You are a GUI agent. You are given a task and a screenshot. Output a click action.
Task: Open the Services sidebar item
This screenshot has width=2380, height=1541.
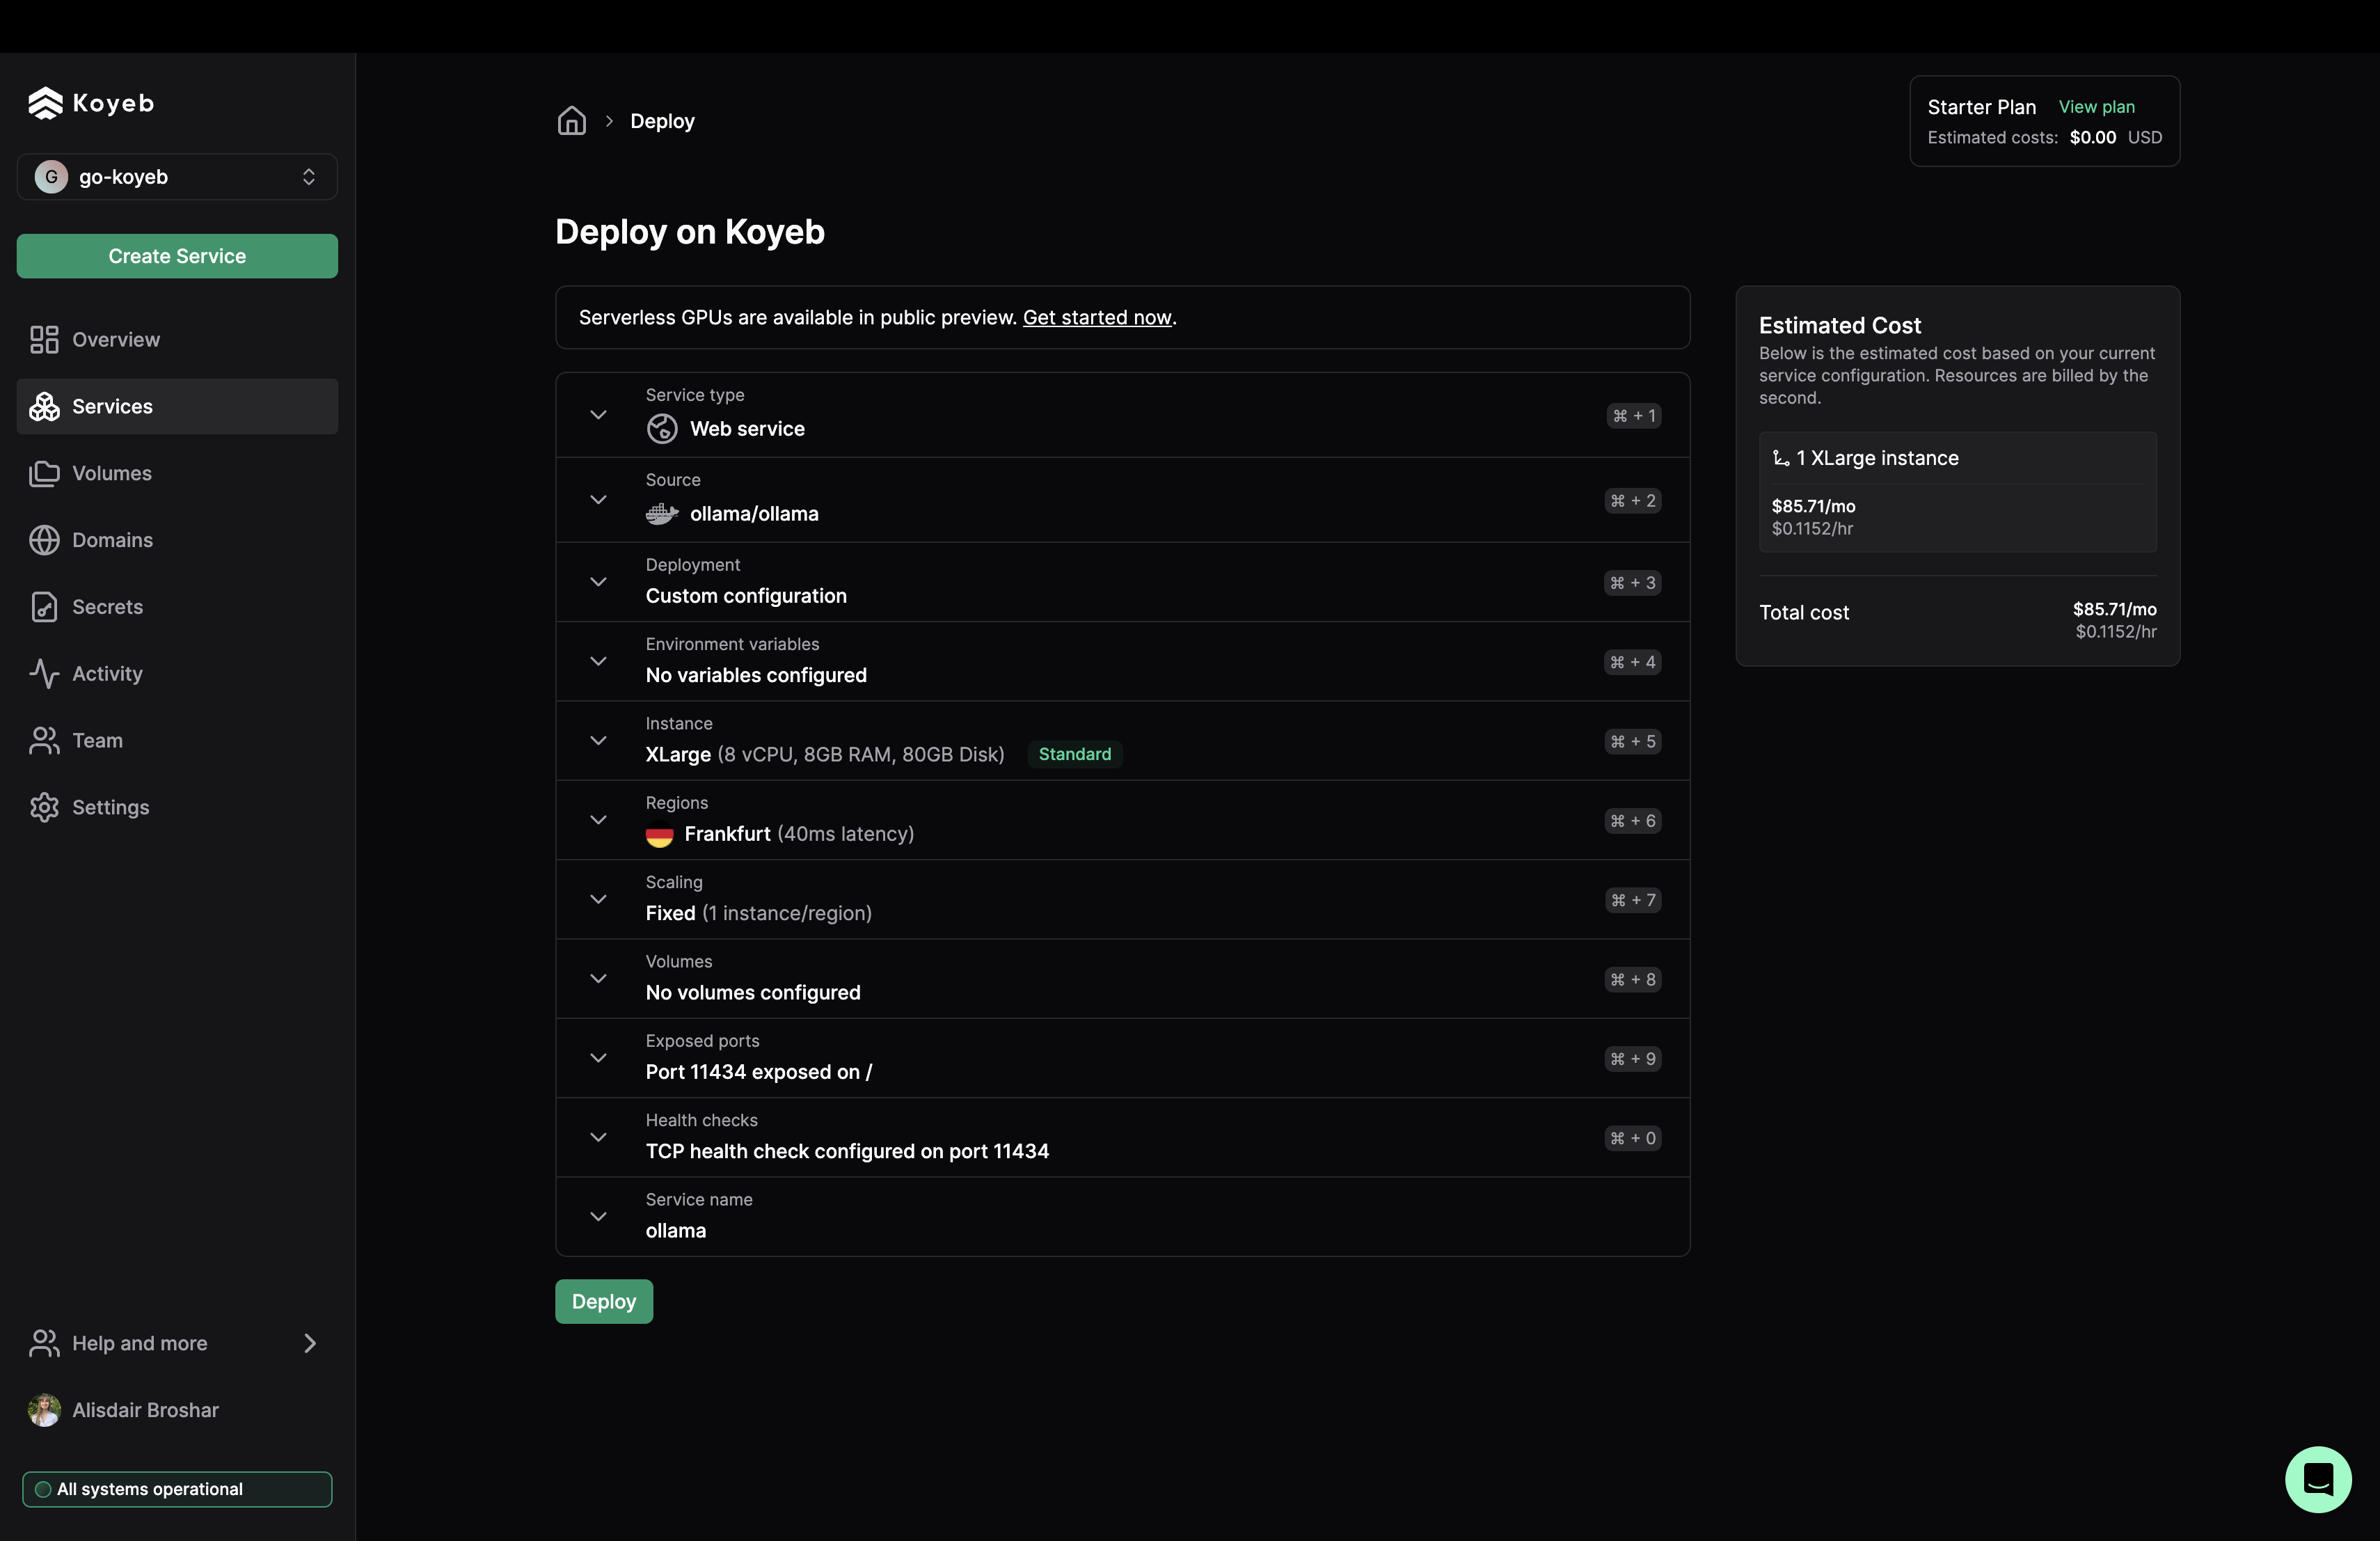coord(177,406)
